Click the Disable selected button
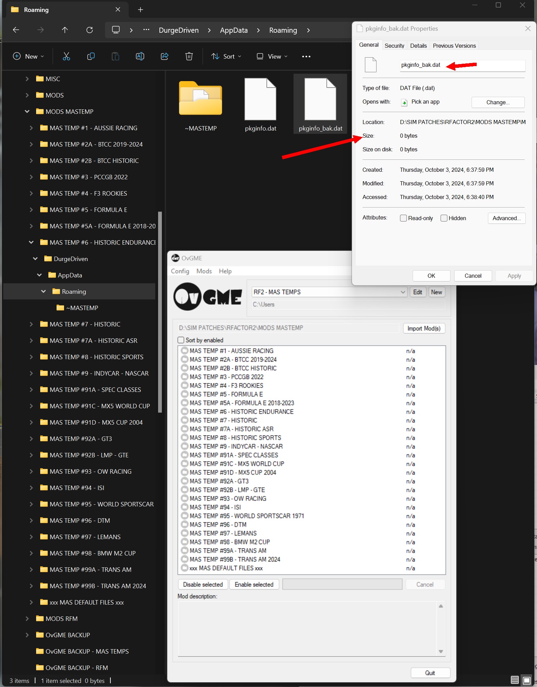537x687 pixels. (203, 584)
